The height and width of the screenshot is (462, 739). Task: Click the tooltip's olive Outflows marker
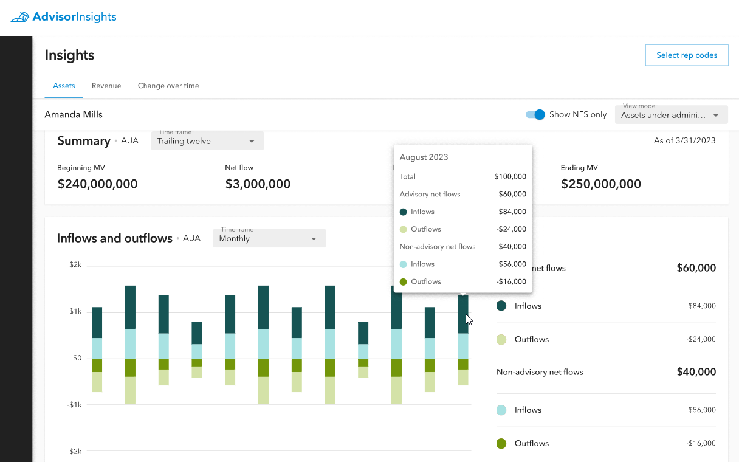point(404,281)
